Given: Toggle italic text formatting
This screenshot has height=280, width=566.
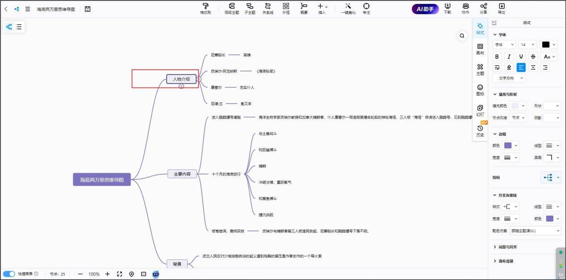Looking at the screenshot, I should [x=509, y=56].
